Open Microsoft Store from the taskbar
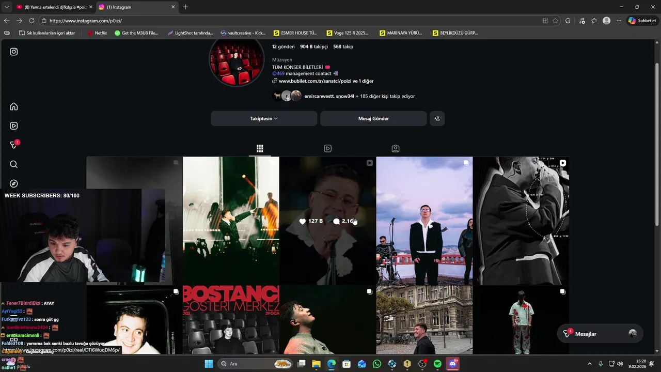Image resolution: width=661 pixels, height=372 pixels. coord(347,364)
